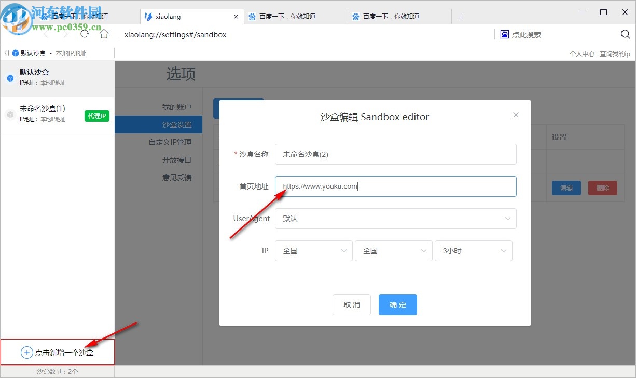Collapse the sidebar using the chevron icon

(x=6, y=52)
